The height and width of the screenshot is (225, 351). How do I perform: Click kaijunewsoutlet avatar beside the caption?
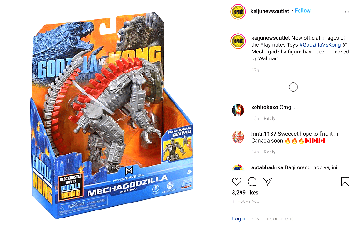tap(238, 41)
